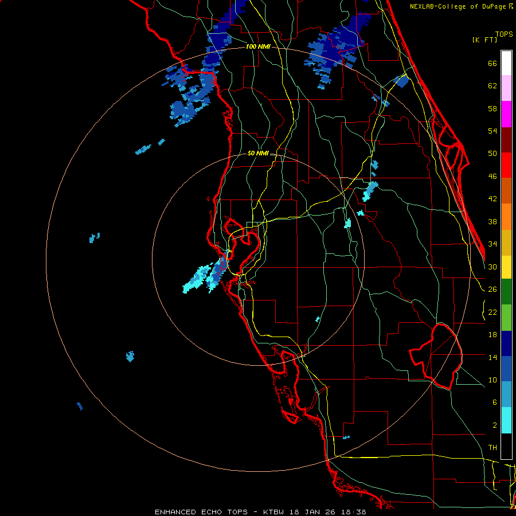Screen dimensions: 516x516
Task: Click the 62 value on the tops scale
Action: [x=492, y=86]
